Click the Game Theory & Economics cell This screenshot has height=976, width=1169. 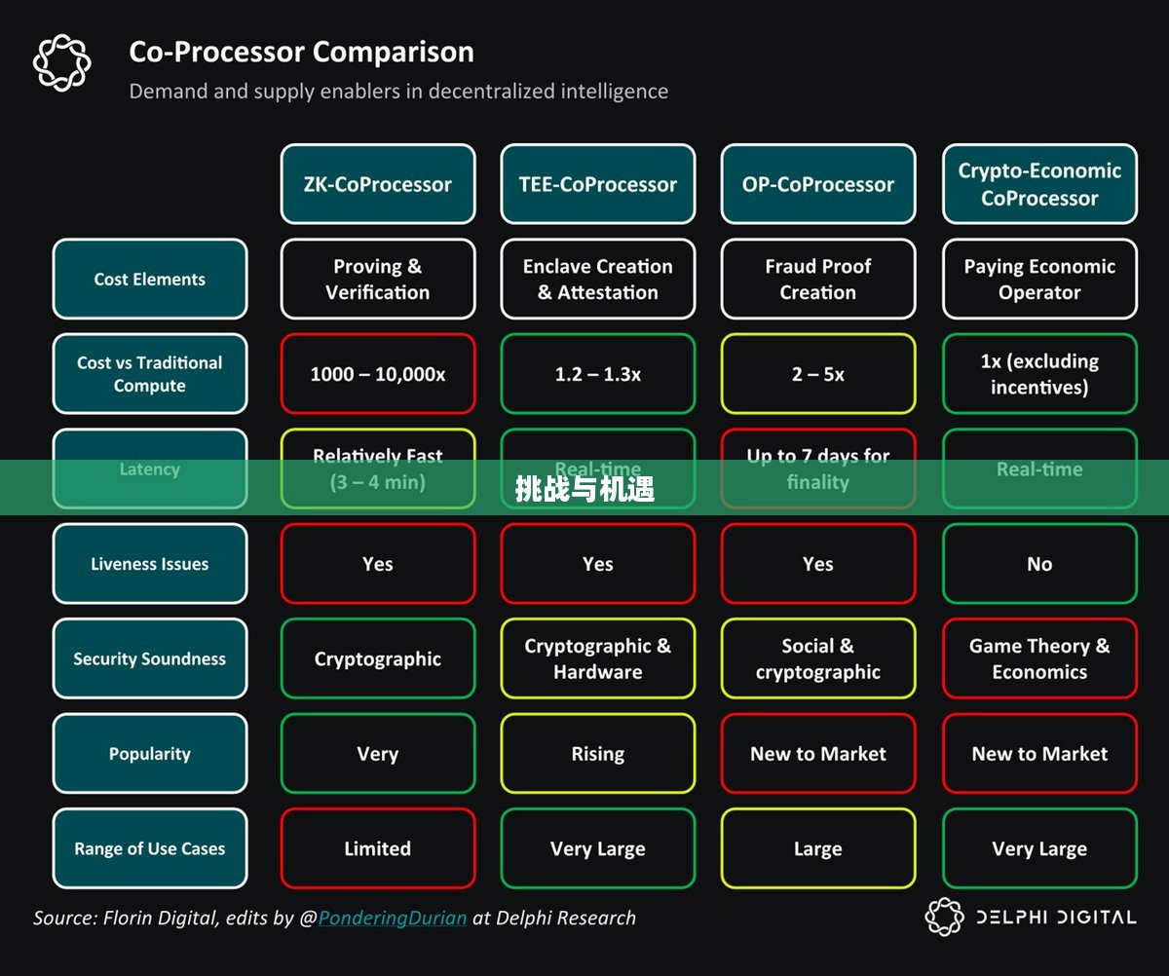coord(1039,658)
